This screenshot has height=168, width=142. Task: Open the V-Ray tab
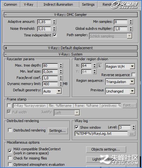[x=29, y=4]
